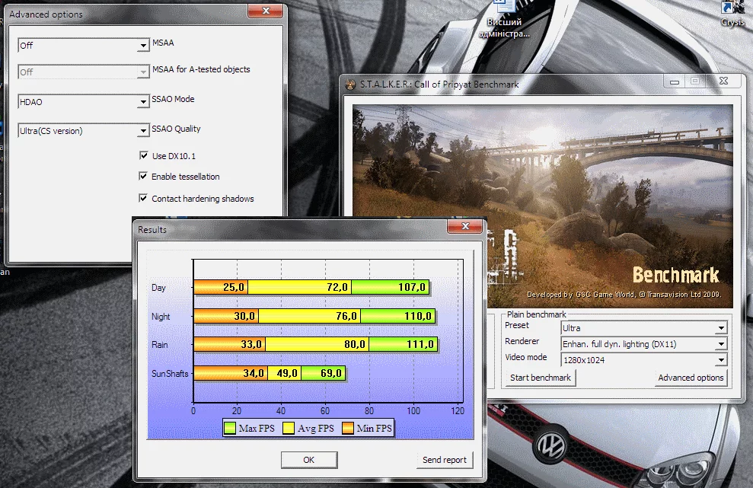The height and width of the screenshot is (488, 753).
Task: Click the orange Min FPS legend swatch
Action: 348,428
